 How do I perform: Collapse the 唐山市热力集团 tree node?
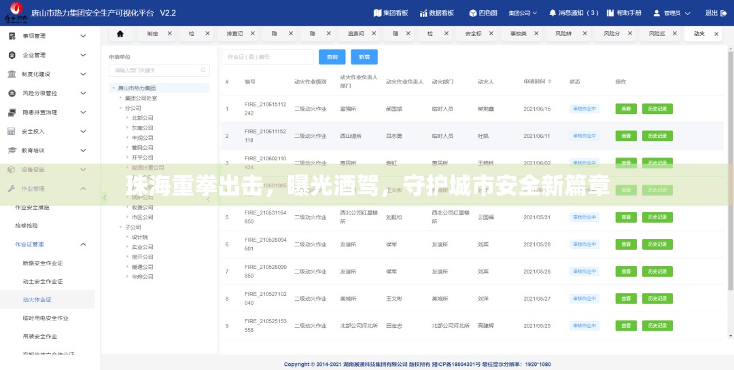113,88
